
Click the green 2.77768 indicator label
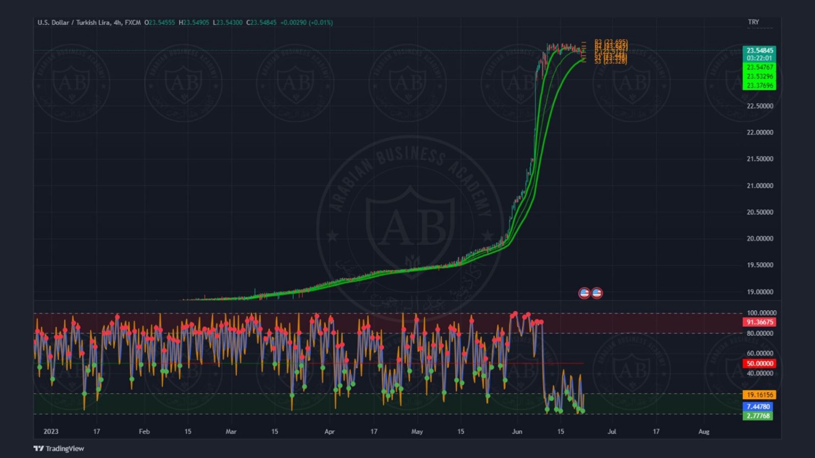point(758,416)
